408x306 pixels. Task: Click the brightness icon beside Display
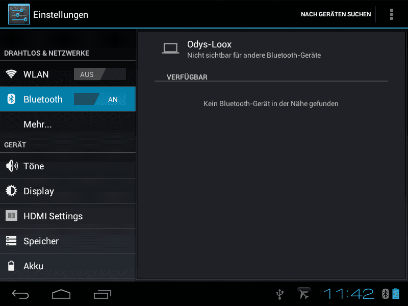(11, 191)
